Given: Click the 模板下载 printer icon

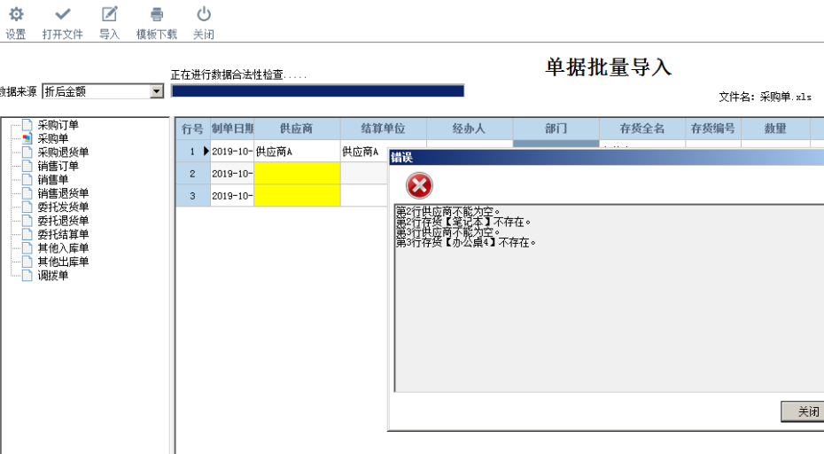Looking at the screenshot, I should 157,14.
